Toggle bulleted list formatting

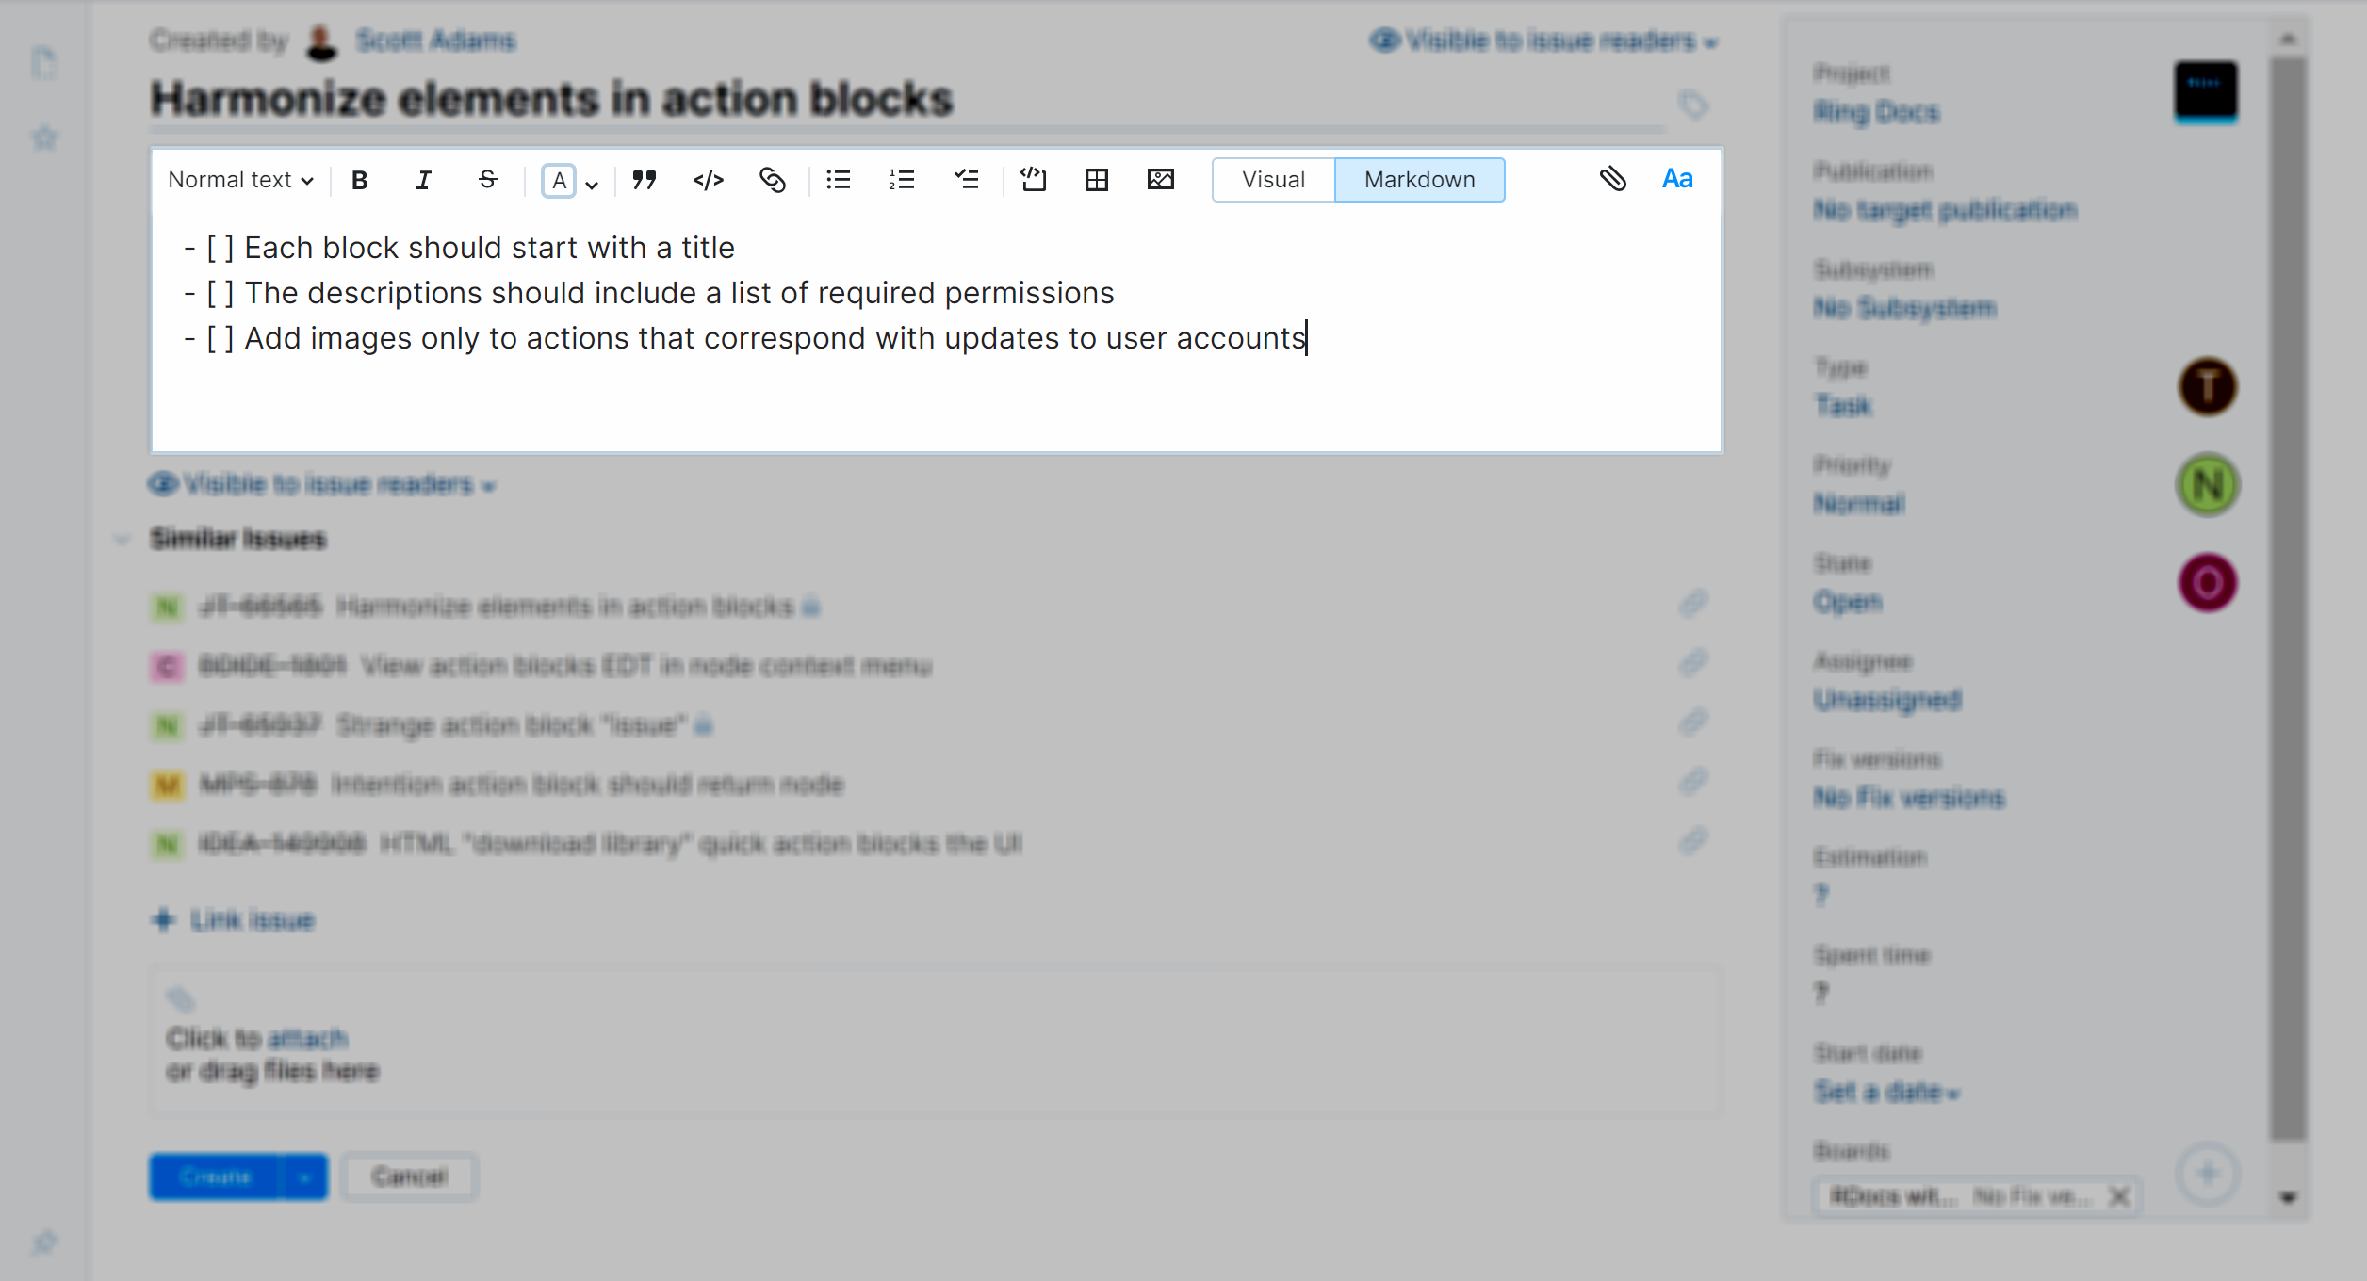pos(838,180)
